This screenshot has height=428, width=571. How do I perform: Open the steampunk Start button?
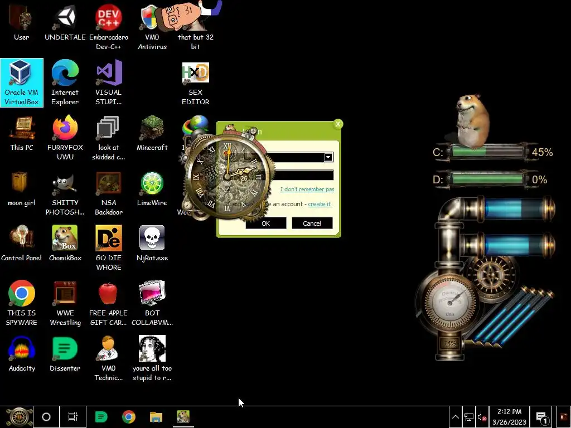pyautogui.click(x=19, y=417)
